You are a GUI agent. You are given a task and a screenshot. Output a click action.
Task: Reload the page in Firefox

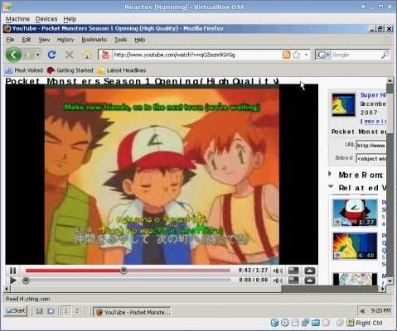(51, 55)
